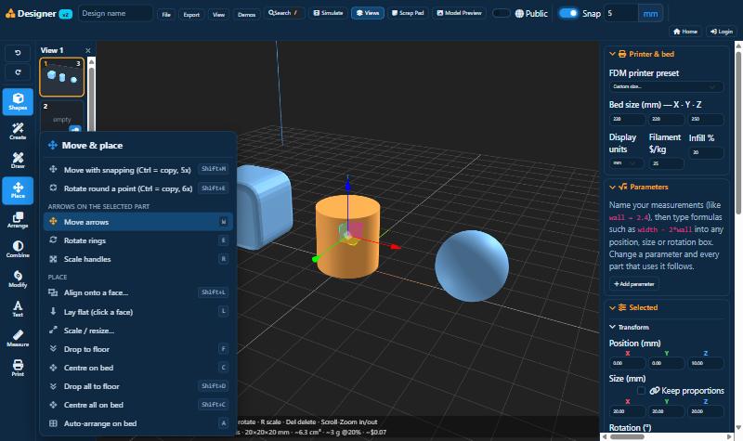Screen dimensions: 743x441
Task: Check Keep proportions checkbox
Action: pos(641,390)
